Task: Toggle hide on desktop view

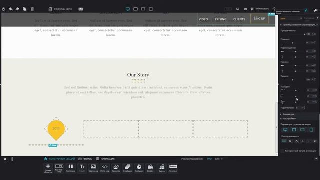Action: click(285, 130)
